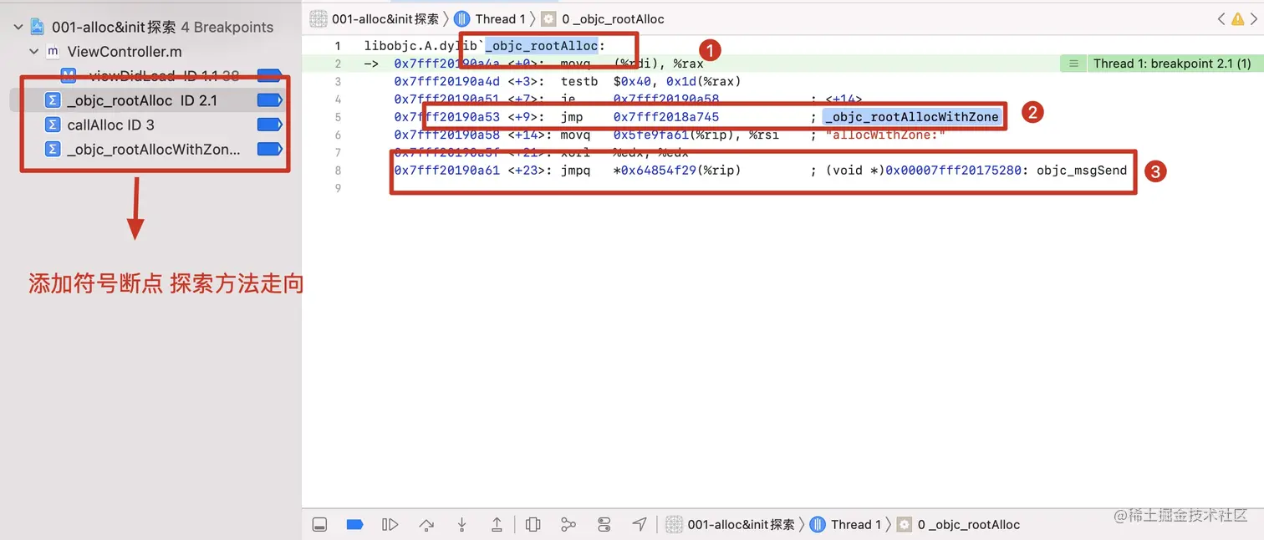Viewport: 1264px width, 540px height.
Task: Click the annotation lines icon before Thread 1 breakpoint
Action: (x=1073, y=64)
